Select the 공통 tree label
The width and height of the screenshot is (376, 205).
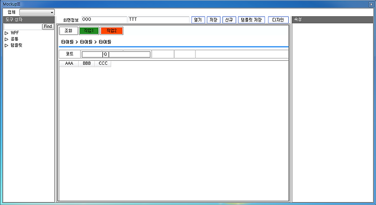pos(15,39)
